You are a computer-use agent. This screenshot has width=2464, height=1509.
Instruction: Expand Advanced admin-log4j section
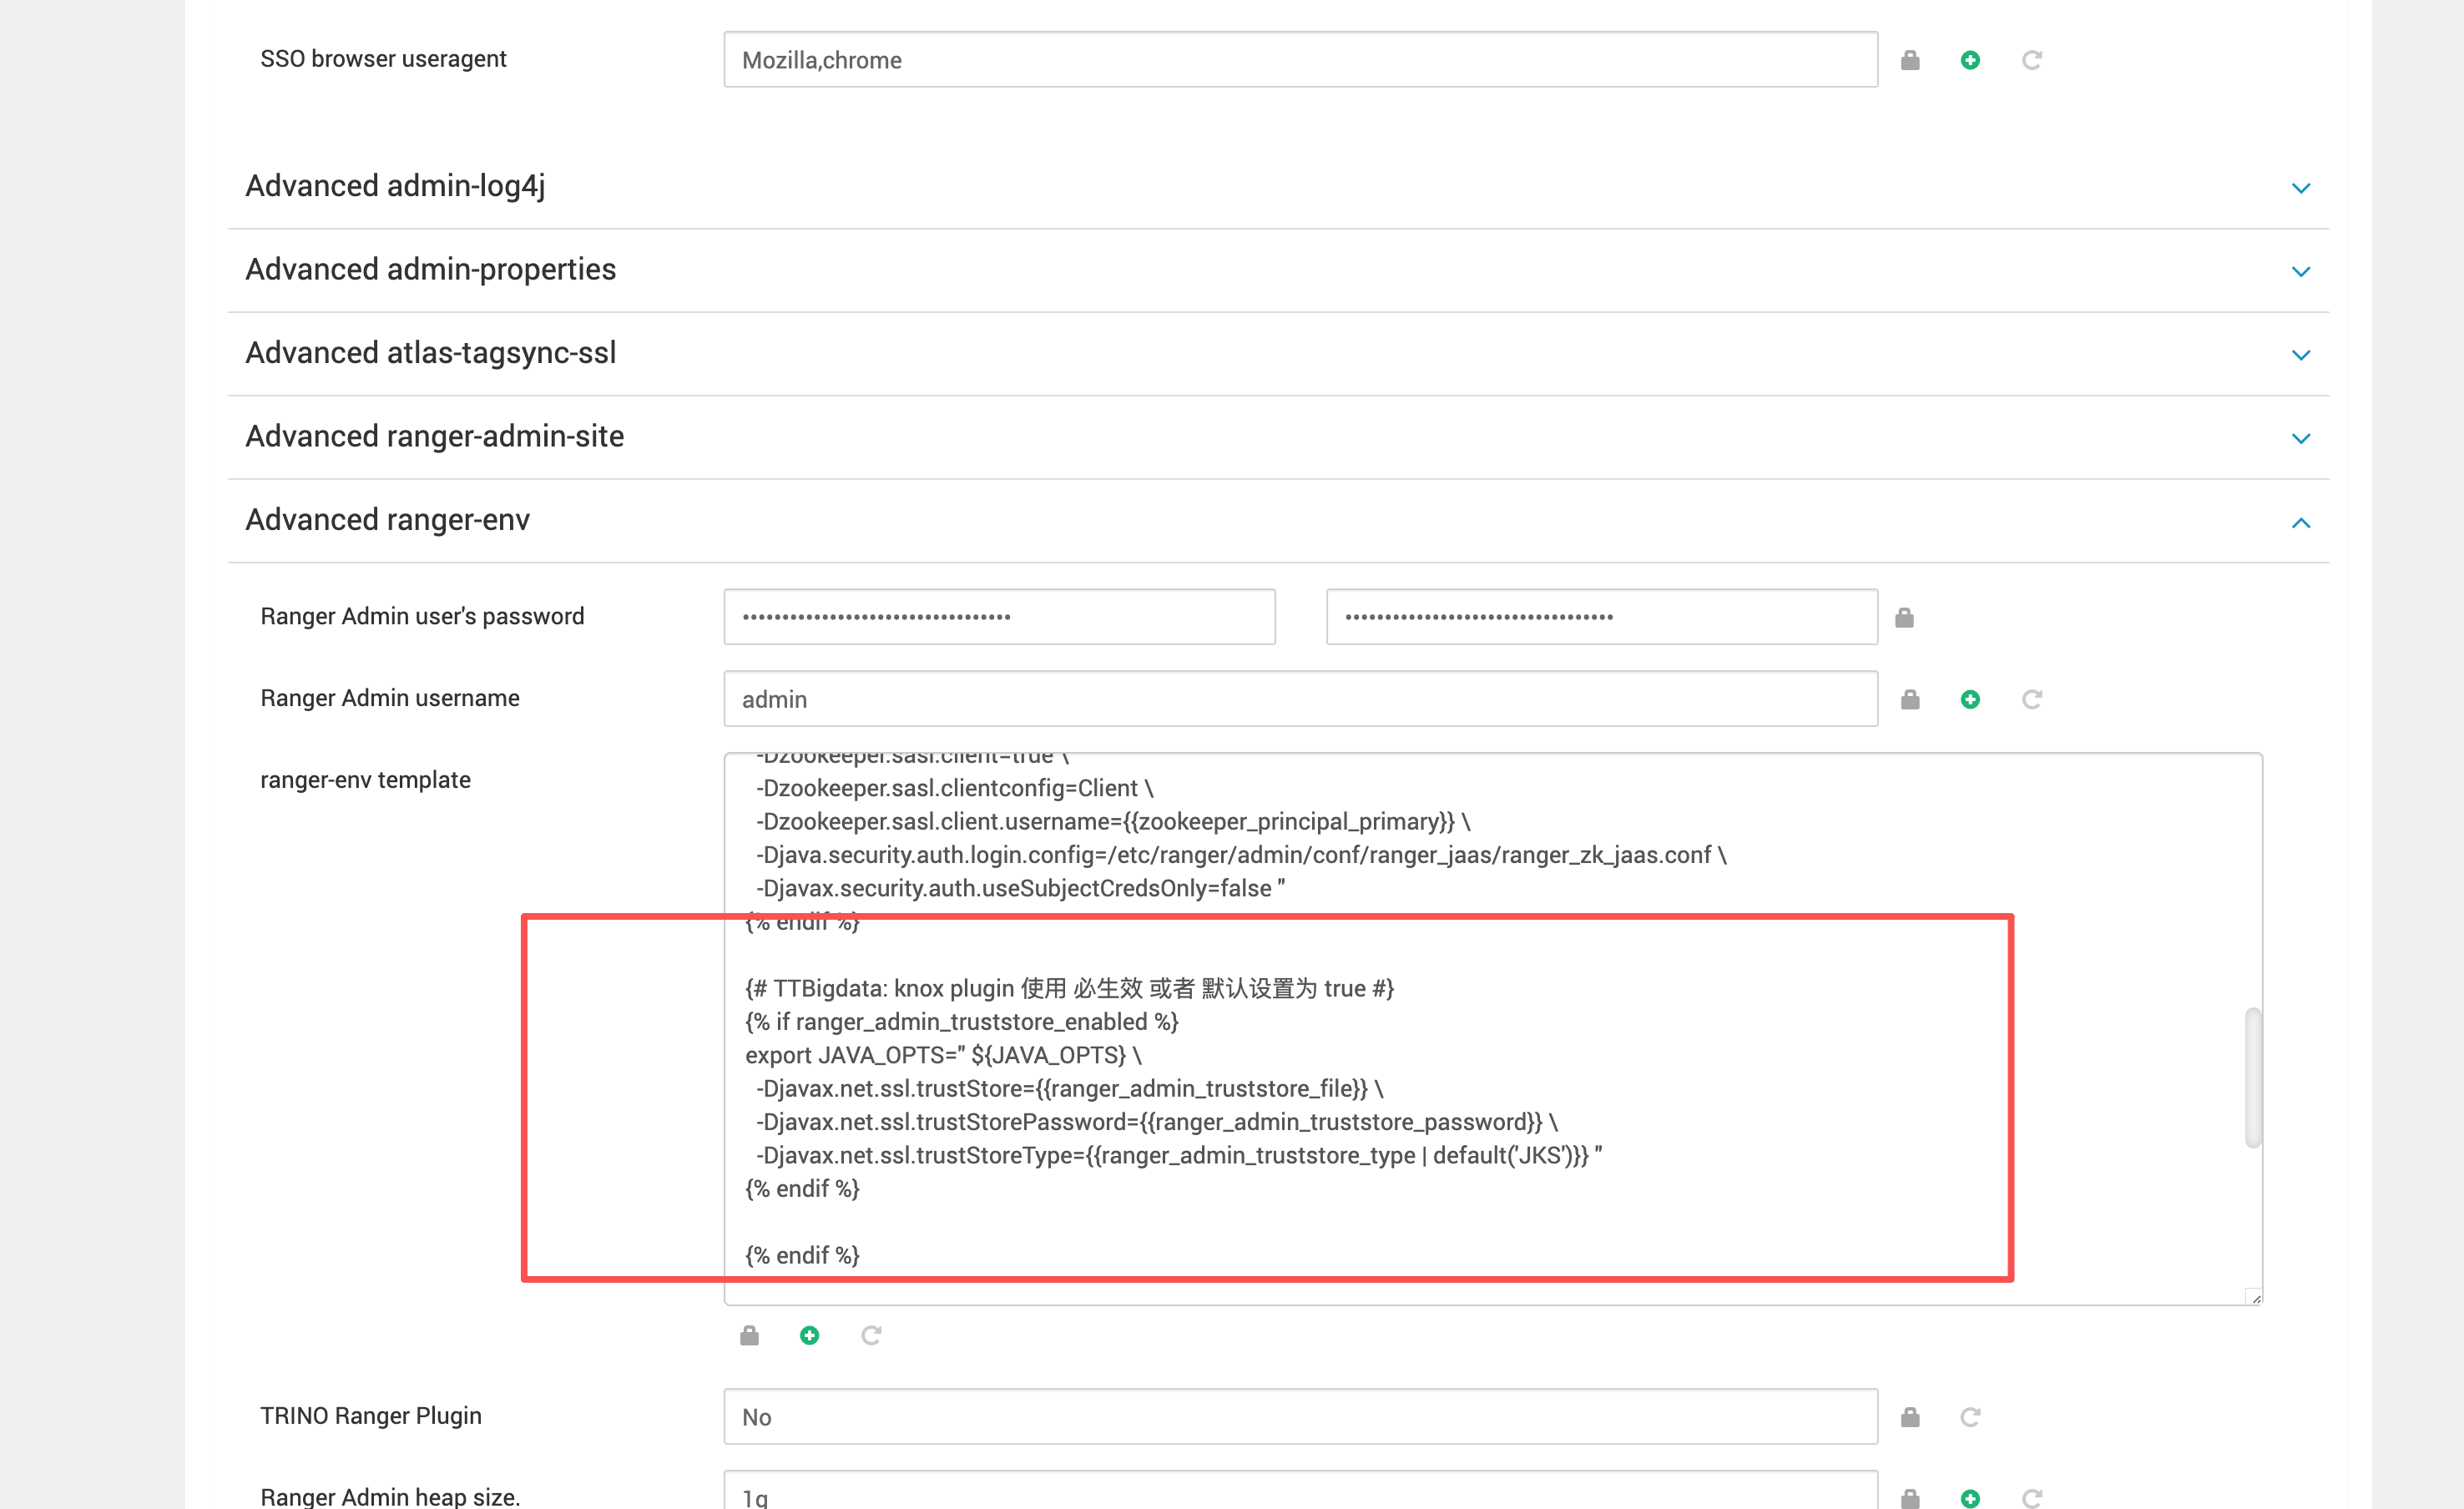pos(2301,188)
